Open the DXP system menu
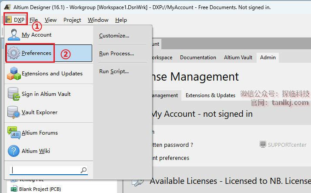 pyautogui.click(x=15, y=20)
